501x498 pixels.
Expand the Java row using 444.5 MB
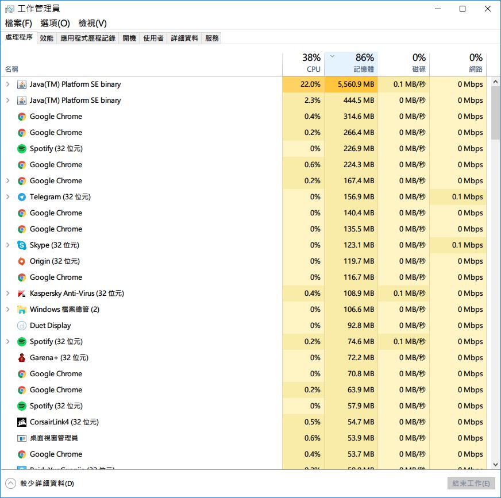8,101
